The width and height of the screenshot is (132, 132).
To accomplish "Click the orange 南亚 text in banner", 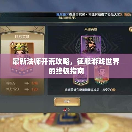I will [x=128, y=15].
